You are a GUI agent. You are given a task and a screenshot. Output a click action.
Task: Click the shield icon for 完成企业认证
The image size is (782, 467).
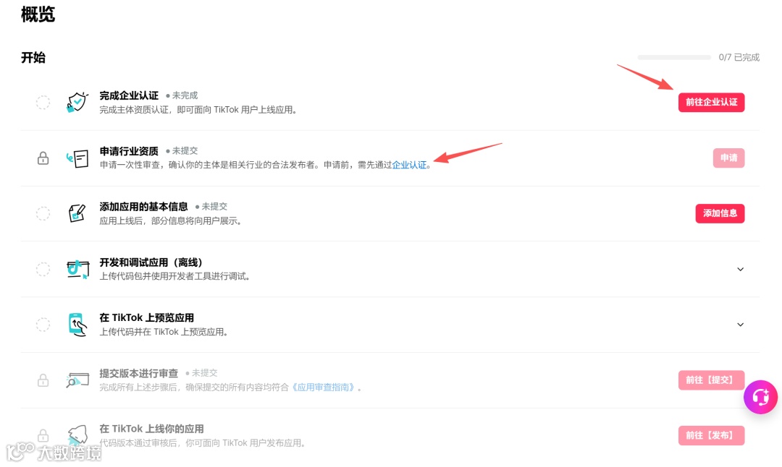pos(77,103)
